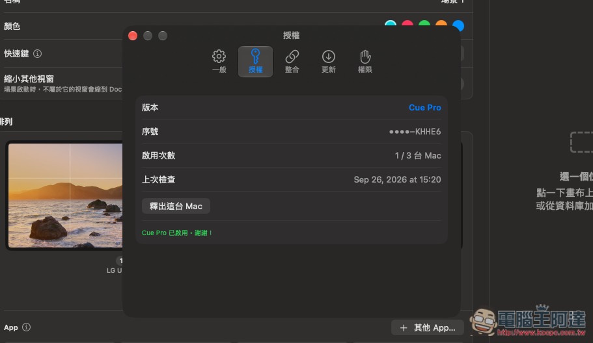Switch to the 權限 permissions tab

click(x=365, y=62)
